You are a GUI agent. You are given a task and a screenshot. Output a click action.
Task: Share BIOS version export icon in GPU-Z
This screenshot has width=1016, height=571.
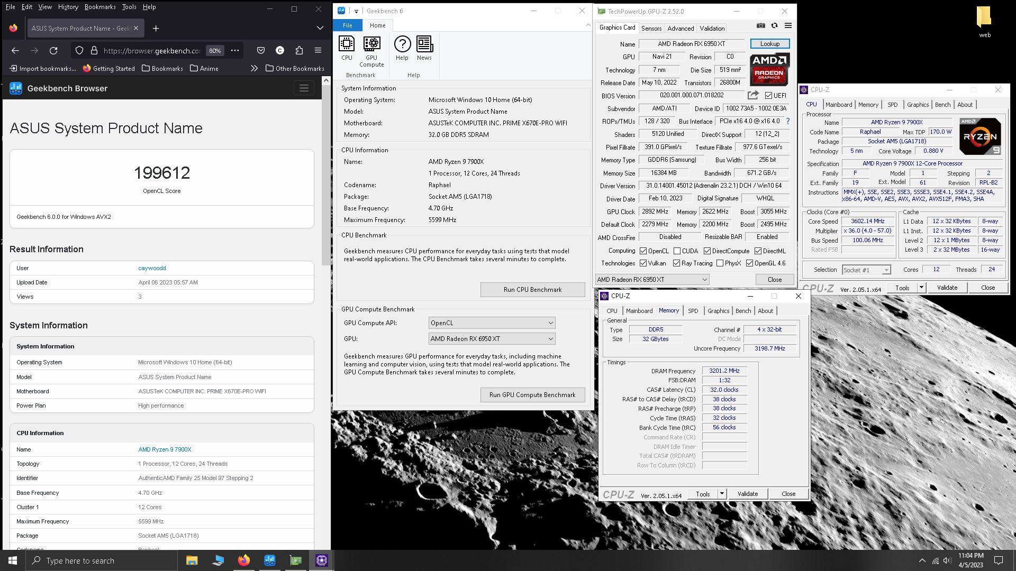pyautogui.click(x=753, y=95)
